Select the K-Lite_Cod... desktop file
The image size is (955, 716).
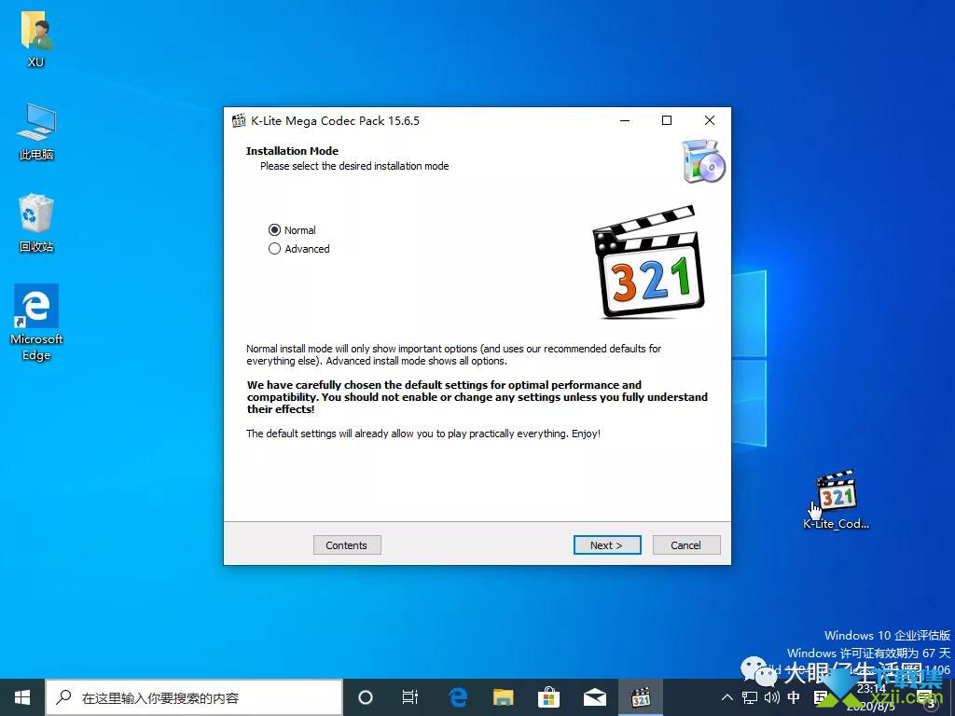point(837,500)
